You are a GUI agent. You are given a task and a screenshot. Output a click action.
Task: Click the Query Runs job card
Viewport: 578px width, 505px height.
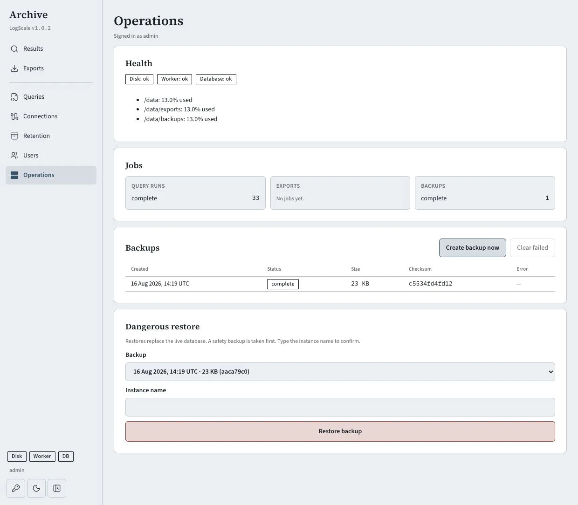click(x=195, y=193)
